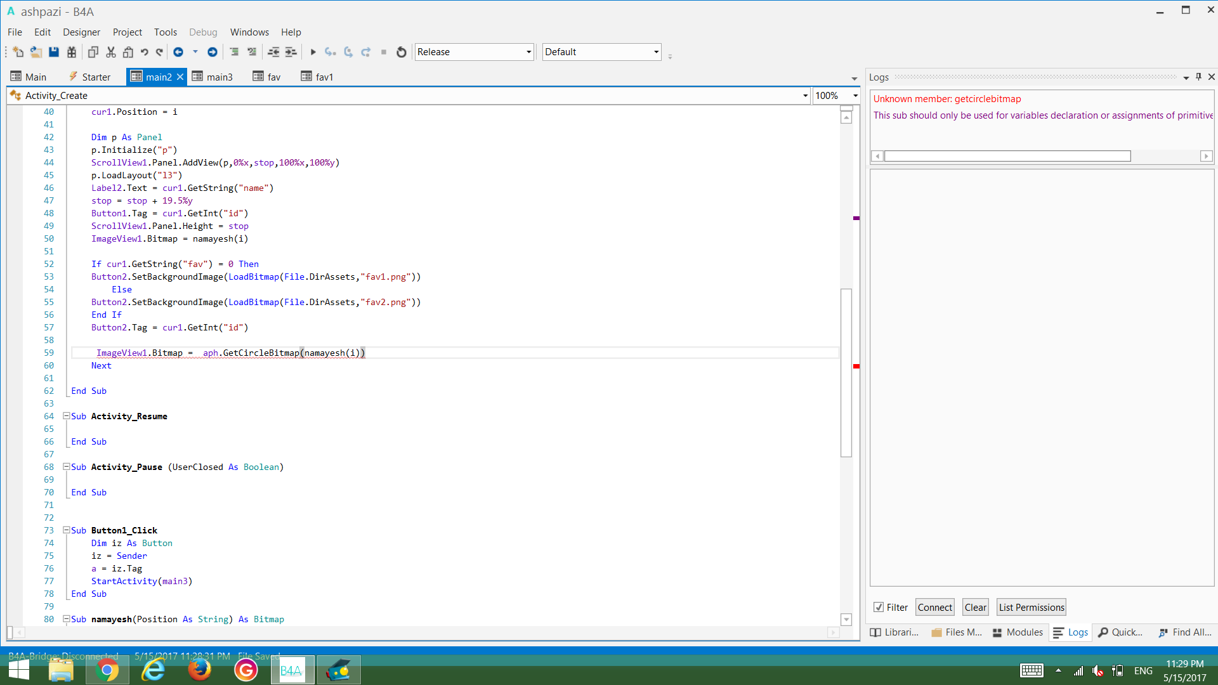
Task: Click the Navigate Backward blue arrow
Action: [x=178, y=52]
